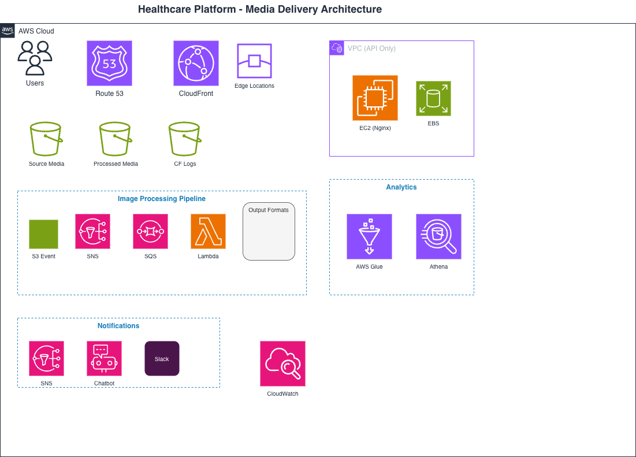Select the green S3 Event square
This screenshot has height=457, width=636.
click(43, 234)
